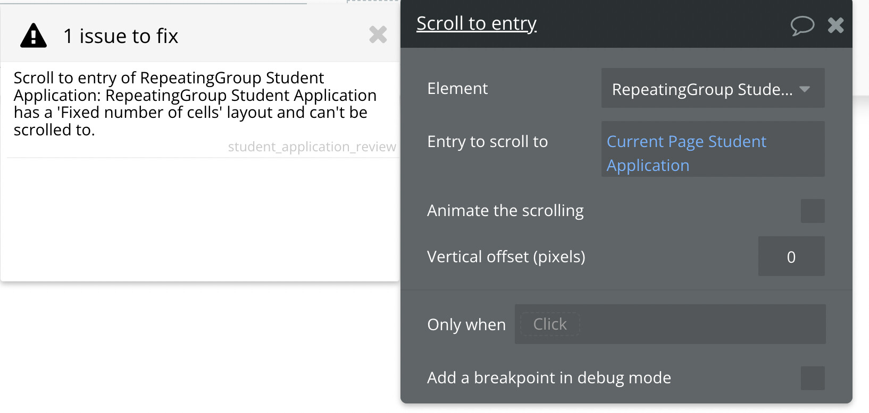Open the Element dropdown showing RepeatingGroup
The height and width of the screenshot is (413, 869).
click(x=713, y=89)
